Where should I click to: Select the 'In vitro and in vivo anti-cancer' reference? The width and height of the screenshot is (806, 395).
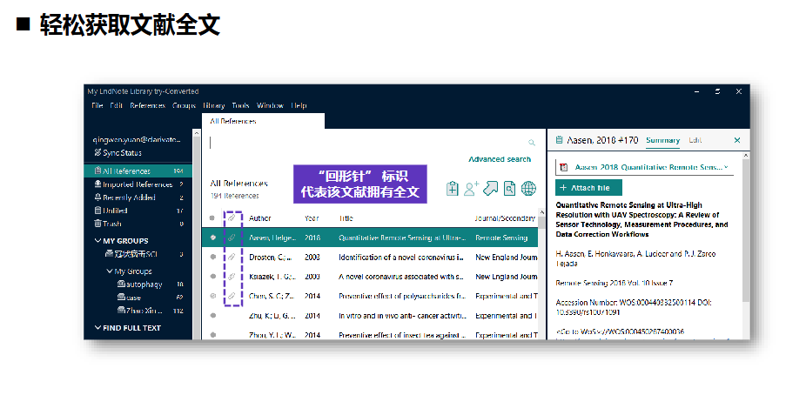click(402, 315)
